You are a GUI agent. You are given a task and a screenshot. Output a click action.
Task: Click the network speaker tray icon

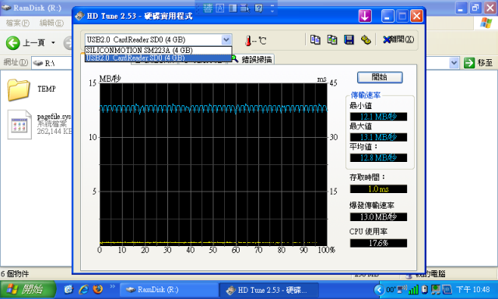click(402, 290)
